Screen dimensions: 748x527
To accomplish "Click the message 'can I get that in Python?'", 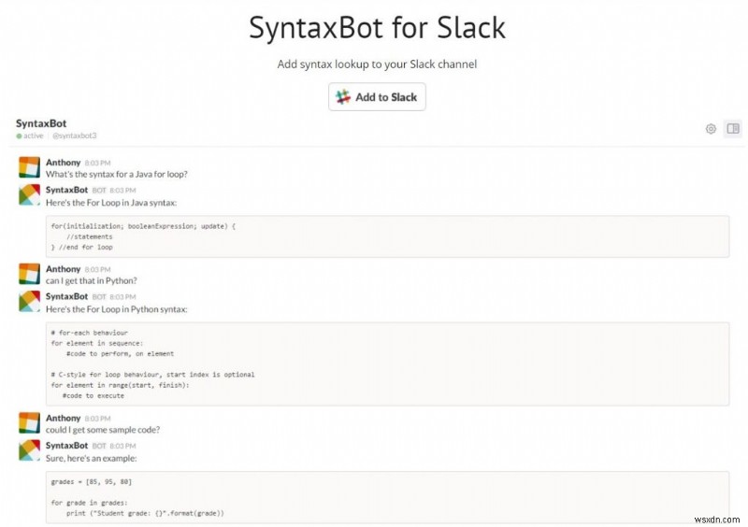I will (91, 281).
